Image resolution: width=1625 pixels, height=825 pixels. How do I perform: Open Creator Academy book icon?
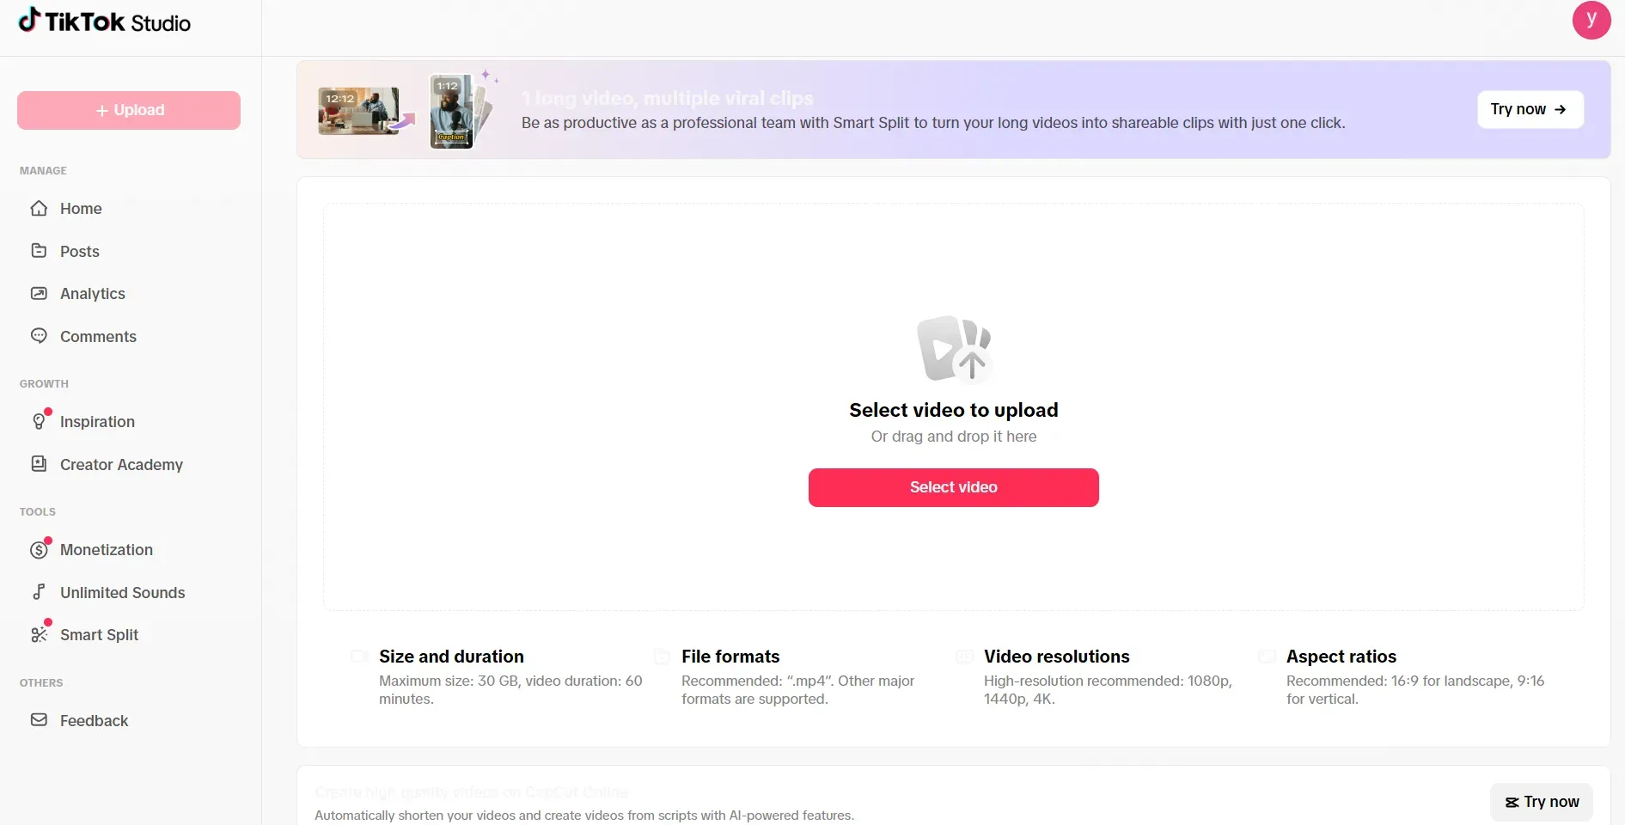[39, 464]
